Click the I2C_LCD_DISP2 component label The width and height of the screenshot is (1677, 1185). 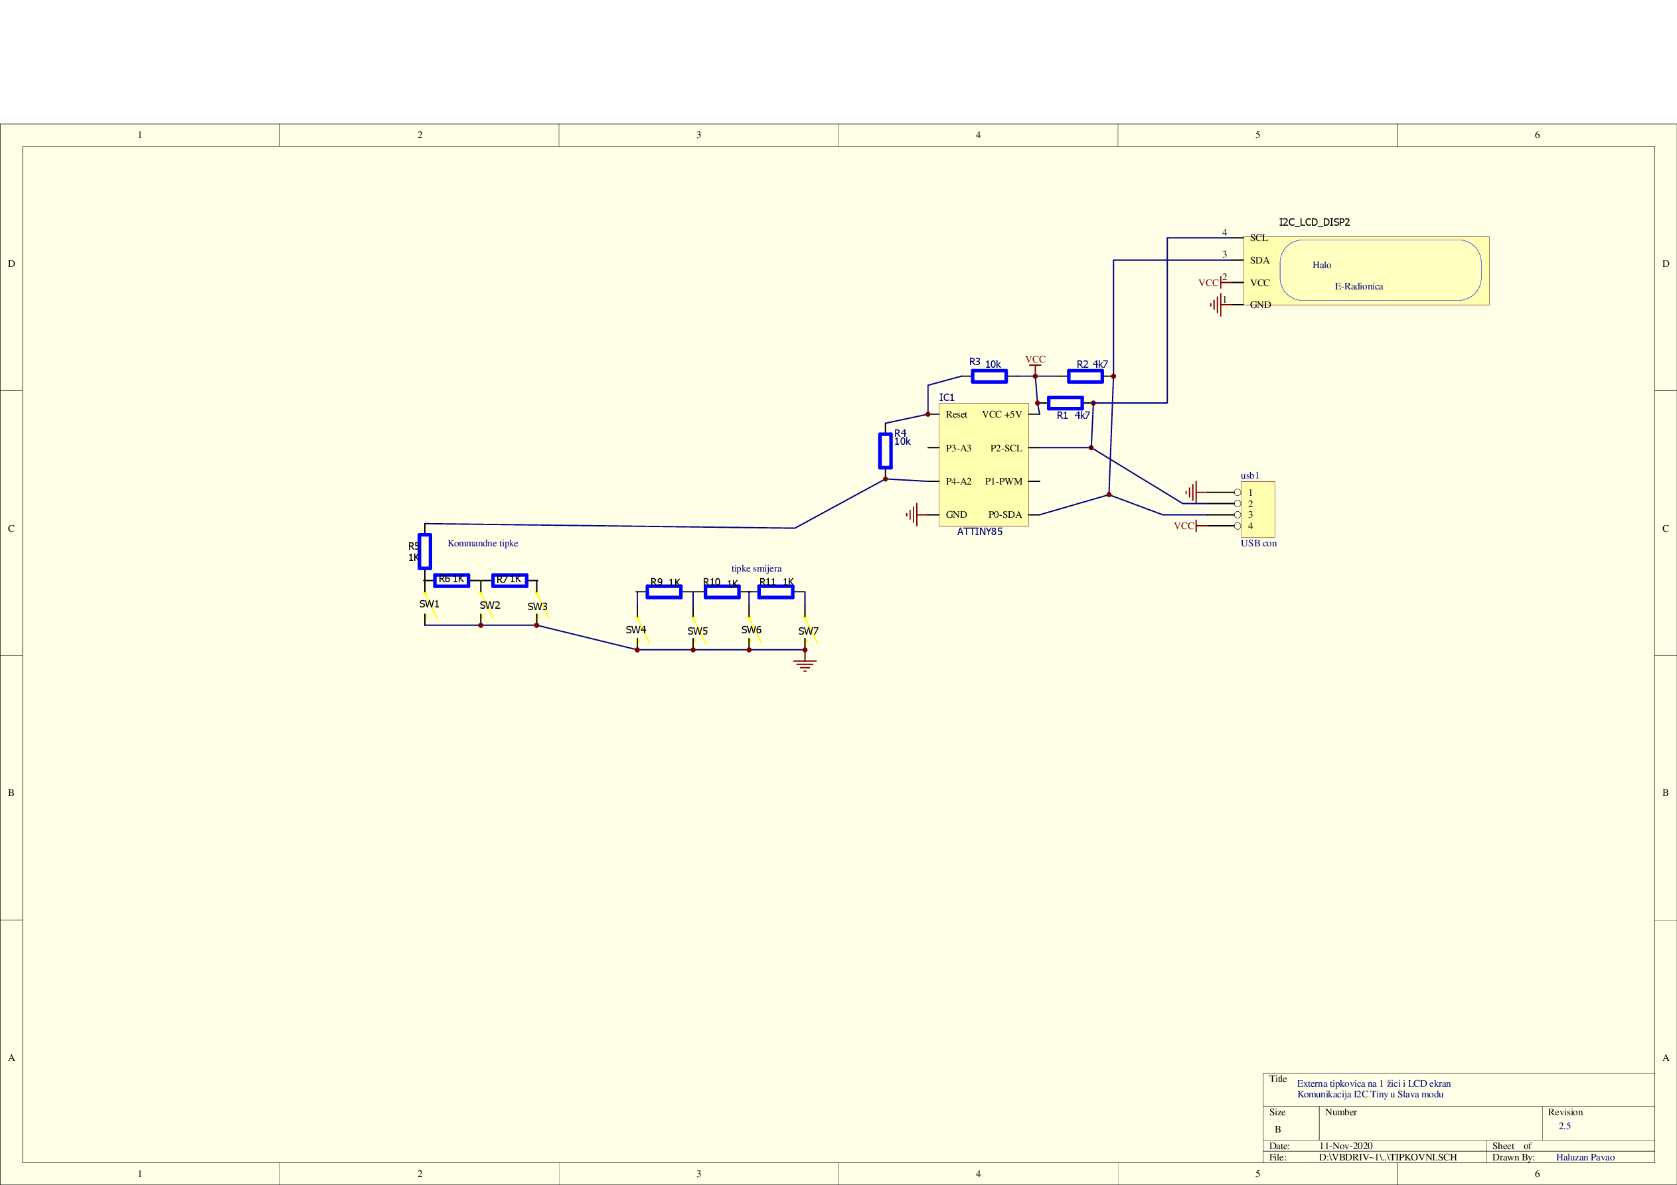tap(1314, 222)
